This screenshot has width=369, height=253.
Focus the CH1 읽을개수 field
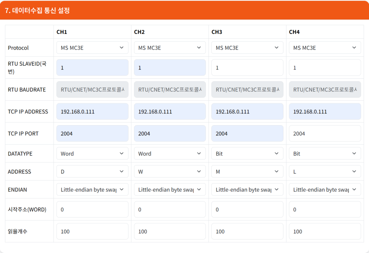[x=92, y=231]
